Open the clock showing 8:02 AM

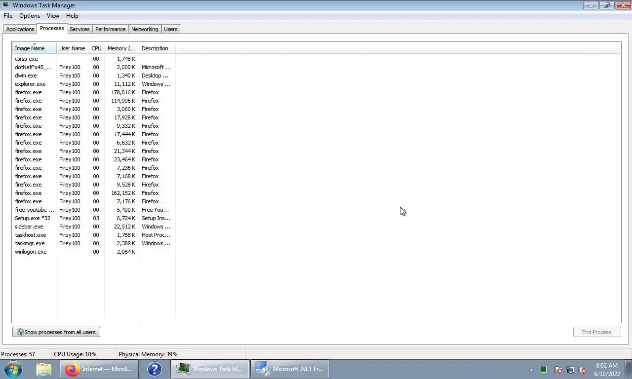click(607, 370)
